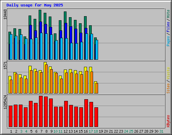Click day 5 on the date axis
The width and height of the screenshot is (172, 135).
click(x=31, y=131)
